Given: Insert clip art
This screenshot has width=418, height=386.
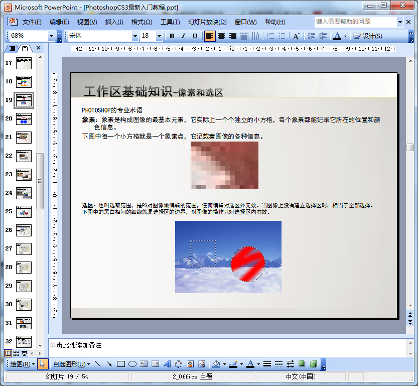Looking at the screenshot, I should [x=190, y=364].
